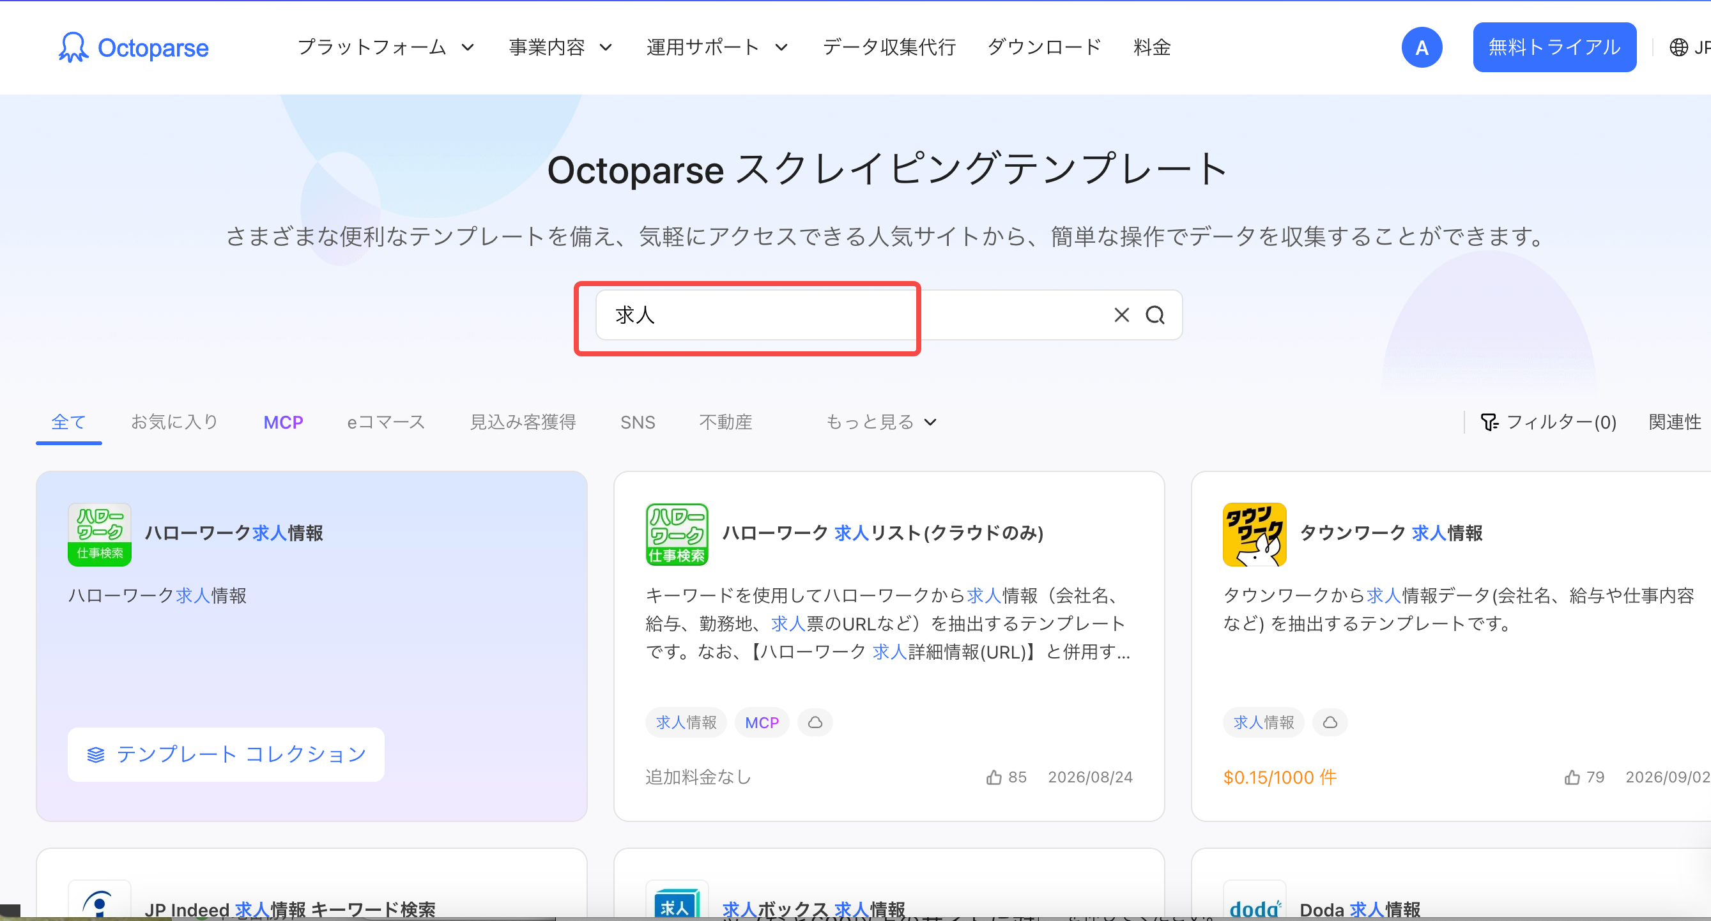This screenshot has height=921, width=1711.
Task: Select the 全て tab
Action: pos(68,422)
